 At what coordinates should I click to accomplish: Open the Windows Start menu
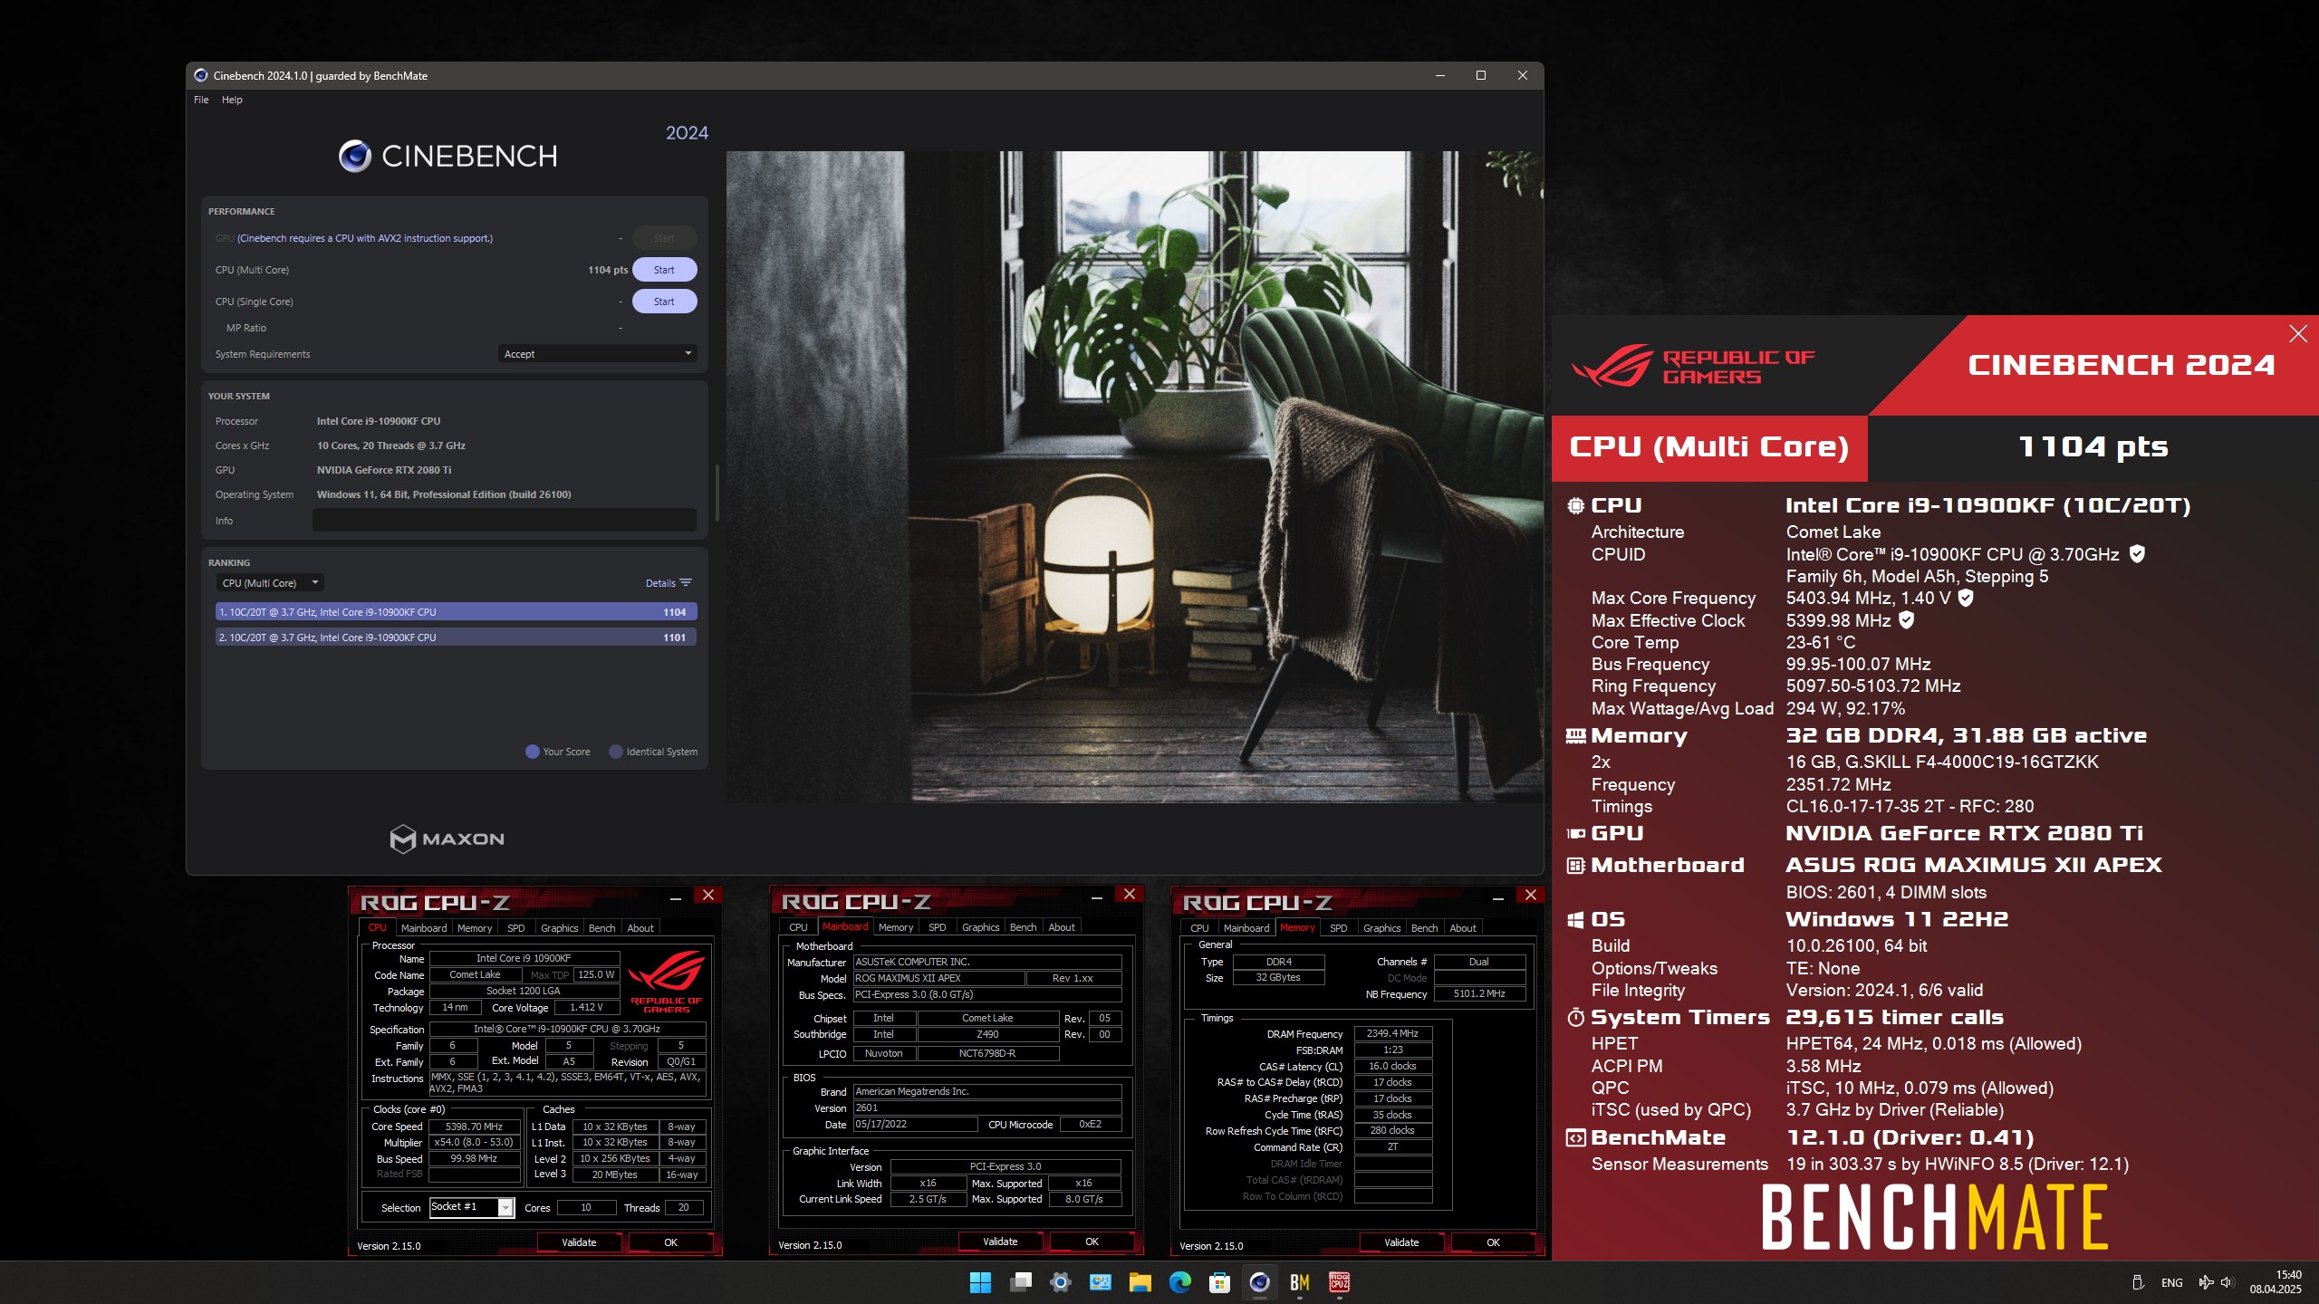(x=980, y=1282)
